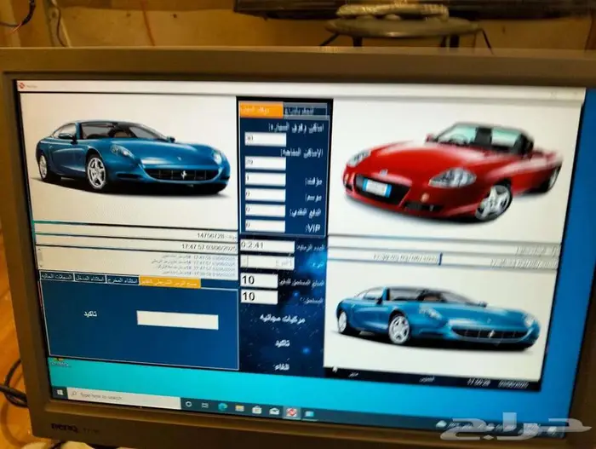The width and height of the screenshot is (596, 449).
Task: Select the red parking app taskbar icon
Action: click(291, 412)
